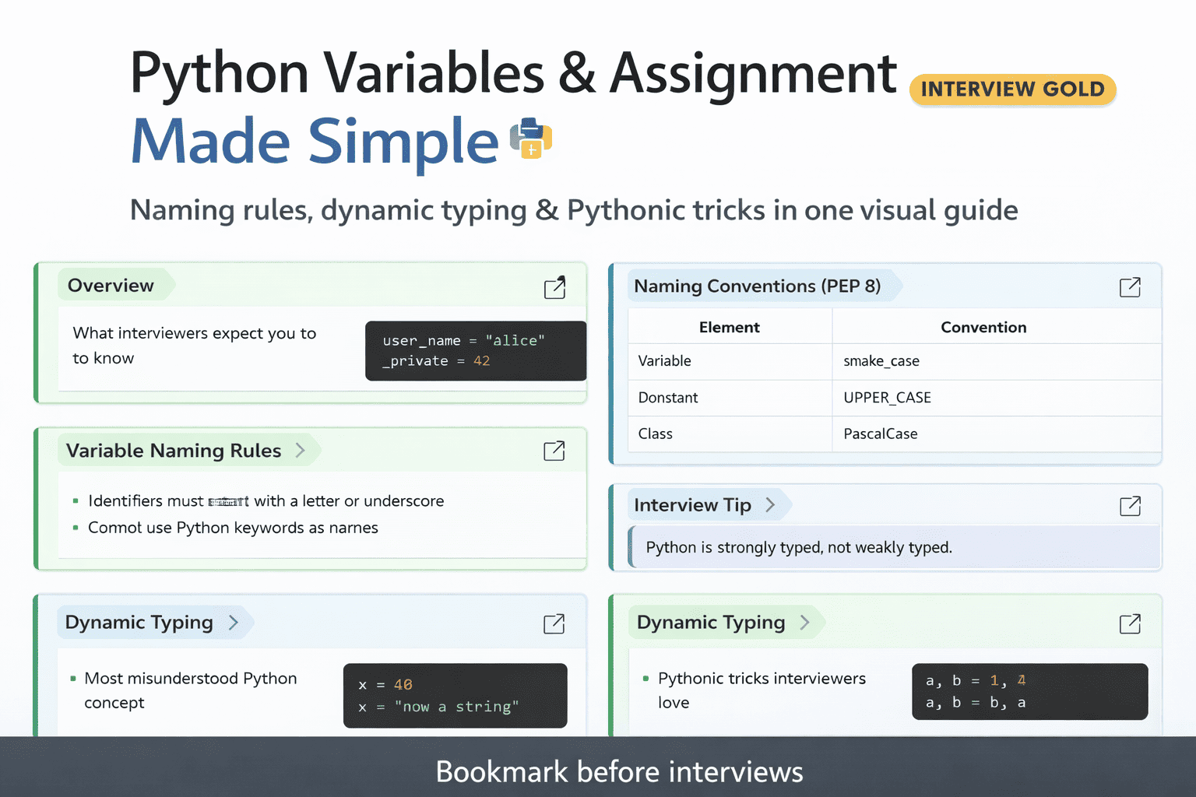Open the Overview card external link icon
This screenshot has height=797, width=1196.
click(554, 288)
